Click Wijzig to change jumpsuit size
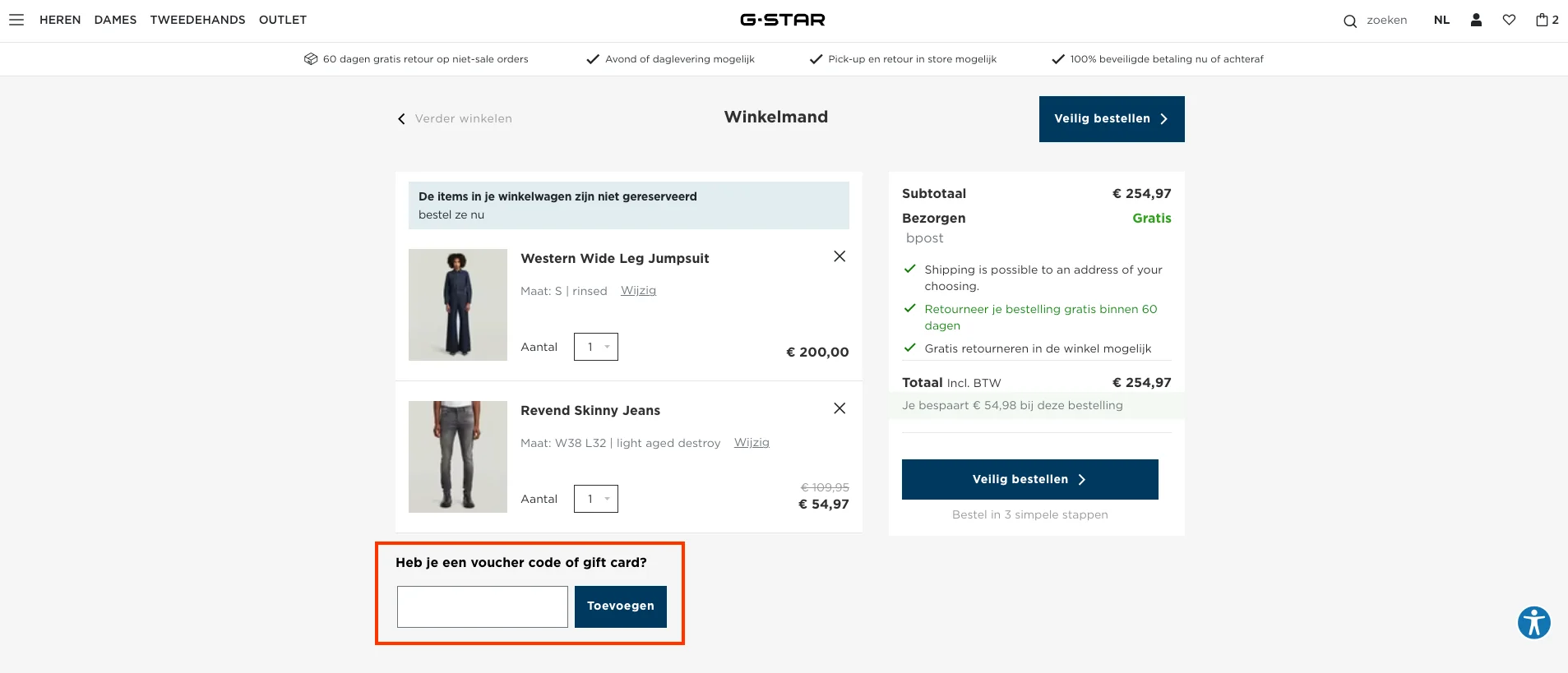Screen dimensions: 1568x673 tap(638, 290)
